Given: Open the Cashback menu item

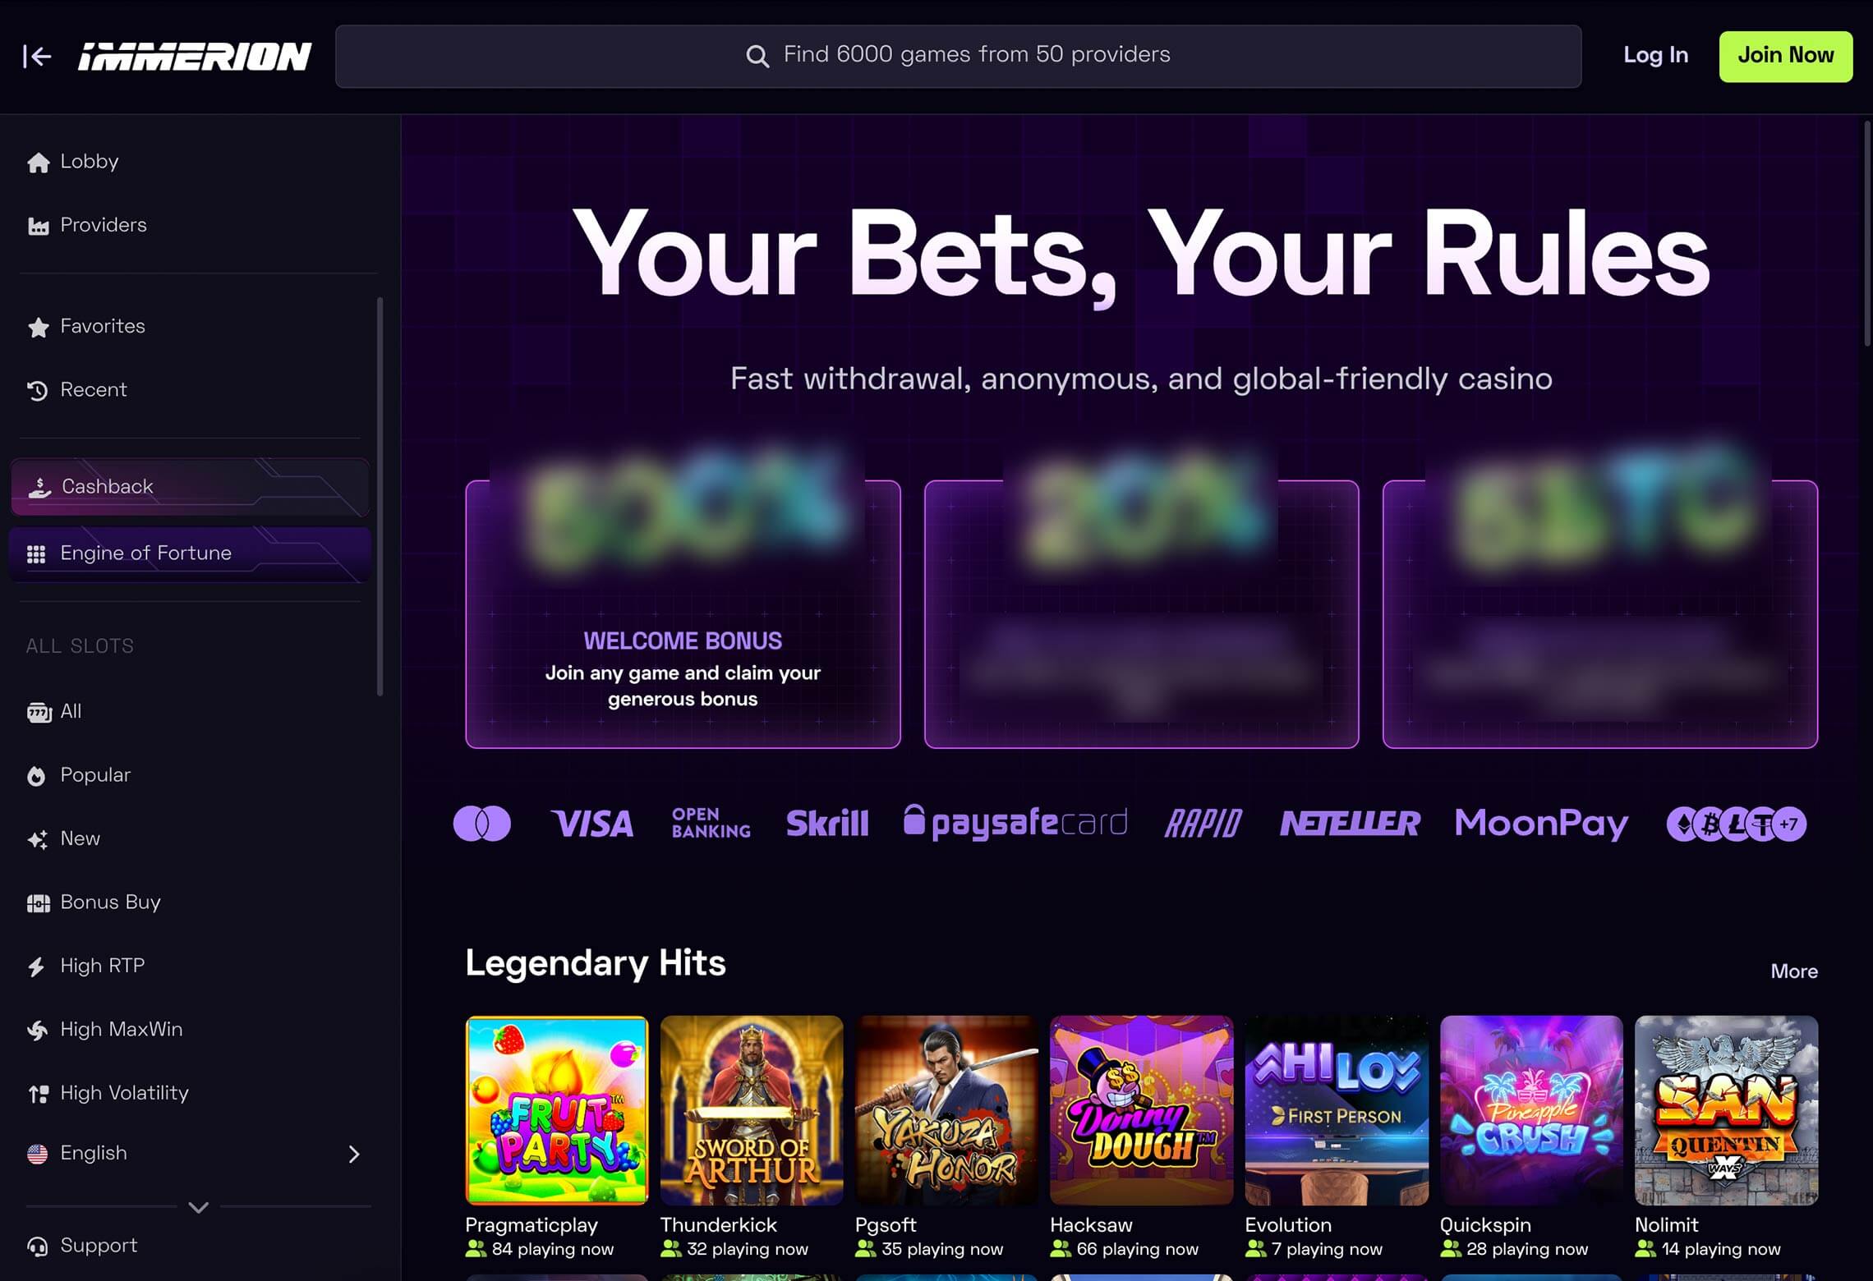Looking at the screenshot, I should (190, 487).
